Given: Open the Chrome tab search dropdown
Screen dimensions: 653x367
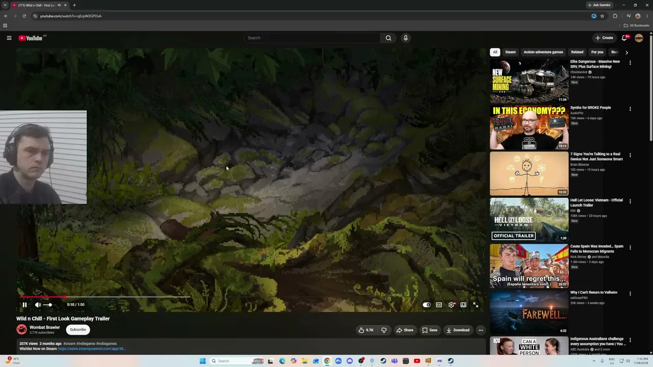Looking at the screenshot, I should point(5,5).
